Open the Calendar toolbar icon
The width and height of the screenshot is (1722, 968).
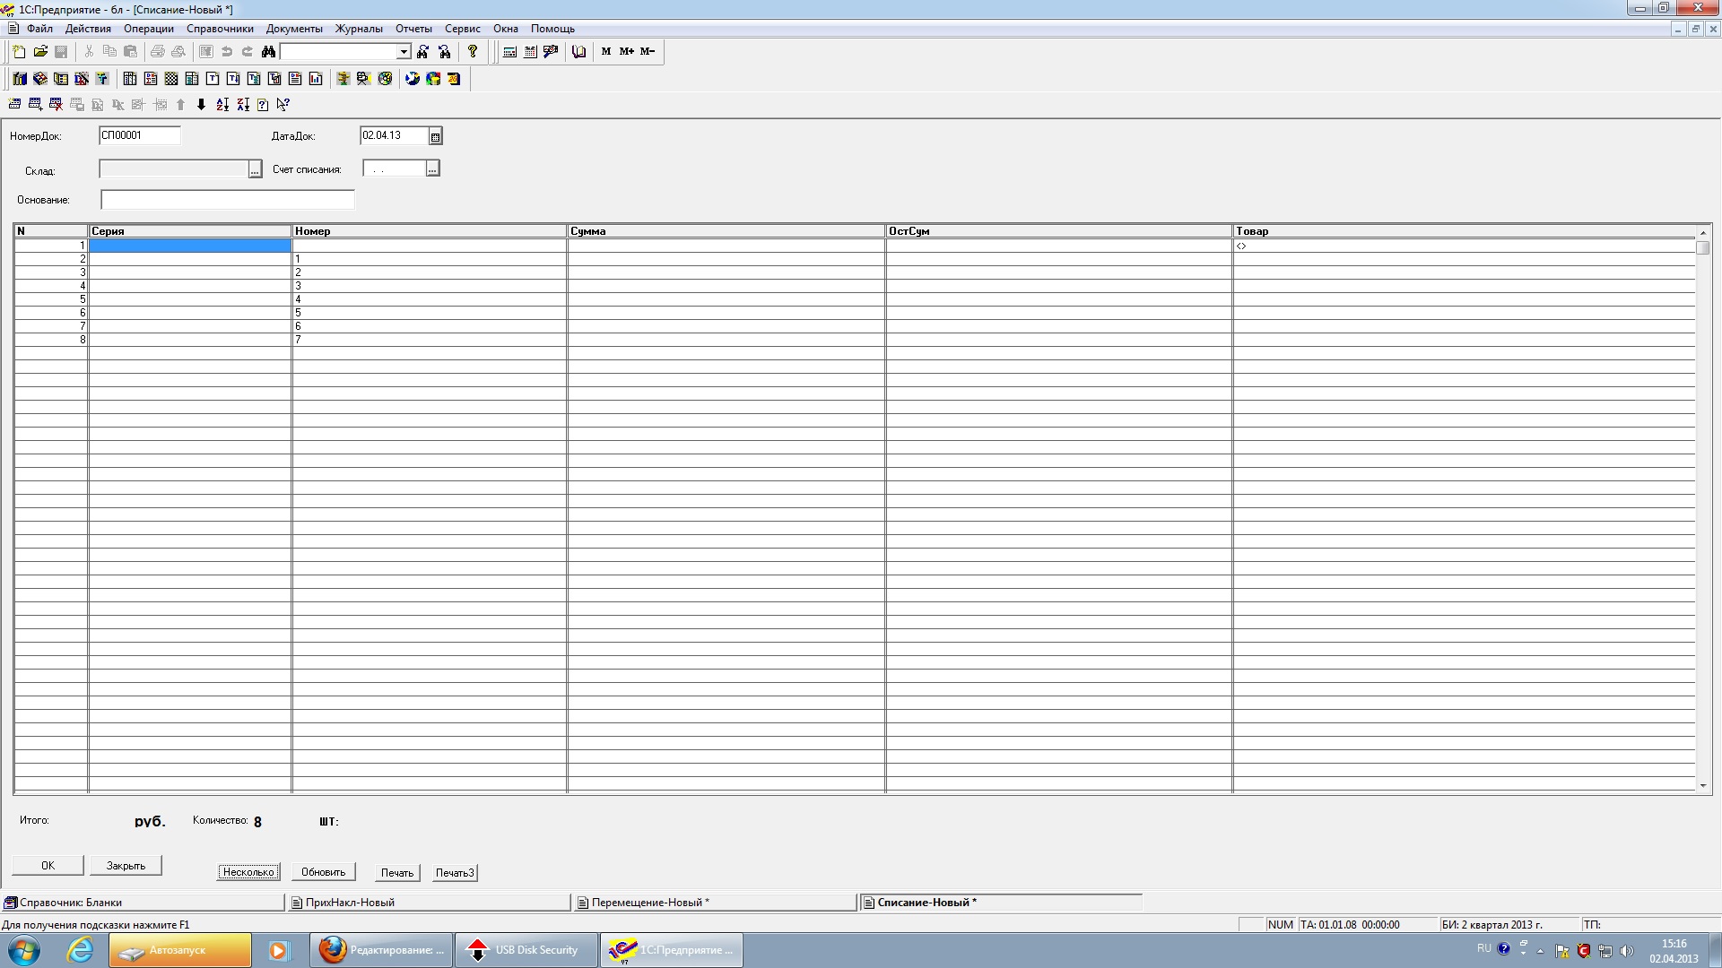pyautogui.click(x=530, y=52)
